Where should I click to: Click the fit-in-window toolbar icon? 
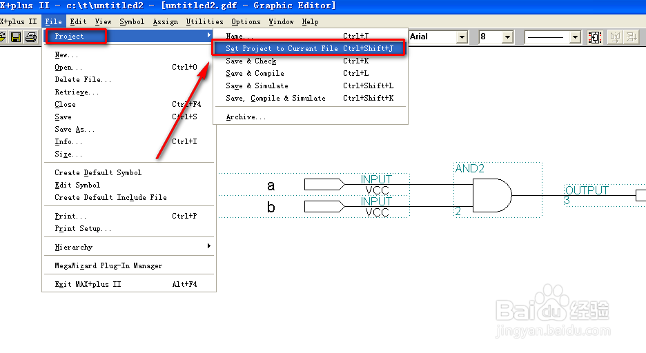tap(595, 37)
